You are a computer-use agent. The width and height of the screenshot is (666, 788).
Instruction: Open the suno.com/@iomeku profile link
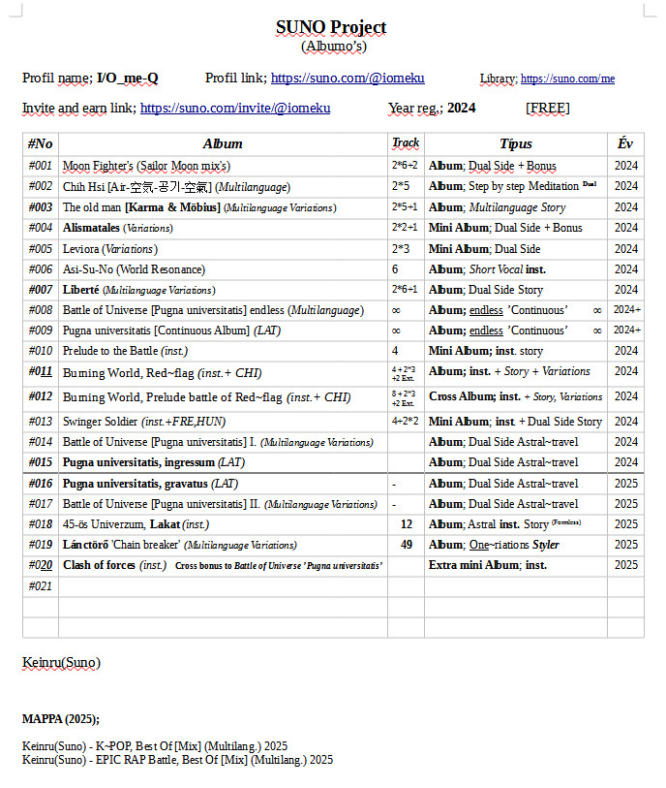click(348, 78)
